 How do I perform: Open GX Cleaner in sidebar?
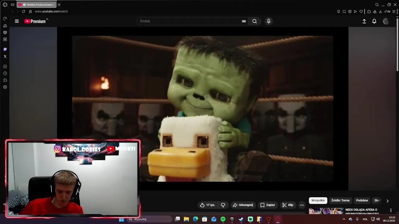[5, 26]
